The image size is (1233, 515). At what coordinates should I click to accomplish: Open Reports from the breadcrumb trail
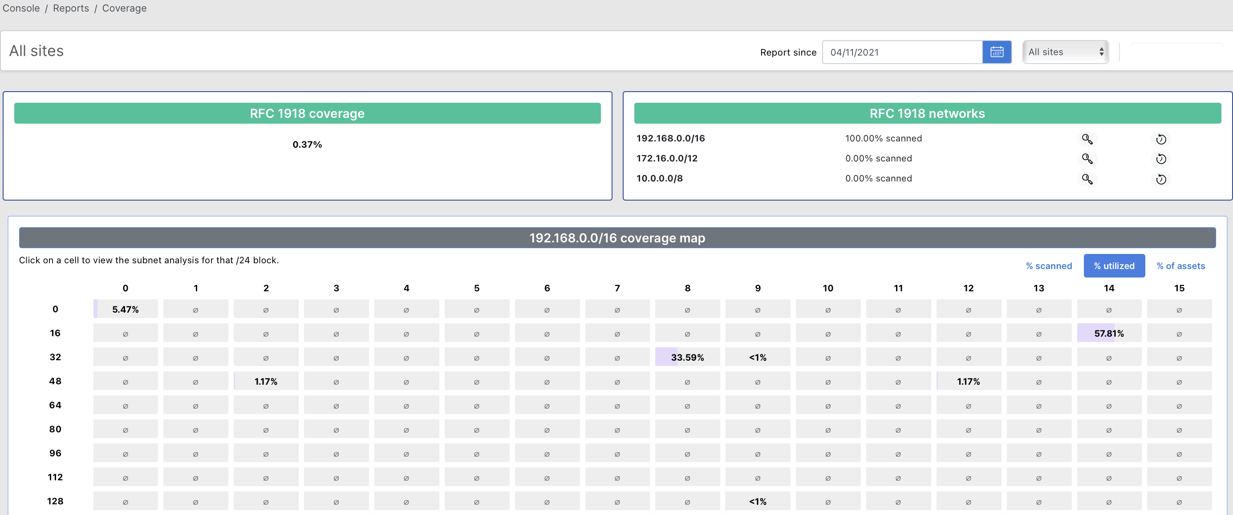click(x=71, y=8)
